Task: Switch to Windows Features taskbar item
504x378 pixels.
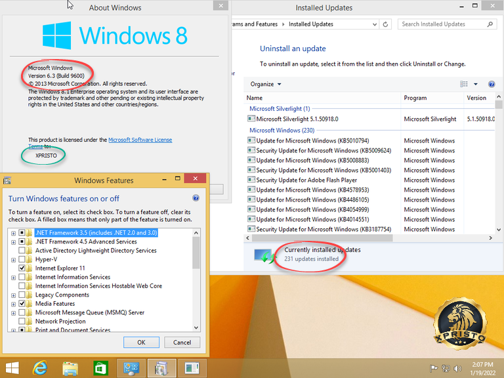Action: 161,368
